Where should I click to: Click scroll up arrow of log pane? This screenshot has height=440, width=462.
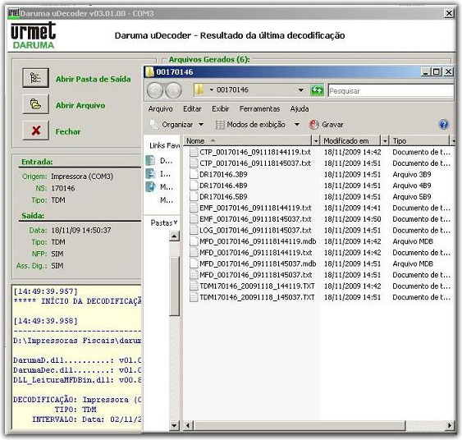pyautogui.click(x=174, y=236)
